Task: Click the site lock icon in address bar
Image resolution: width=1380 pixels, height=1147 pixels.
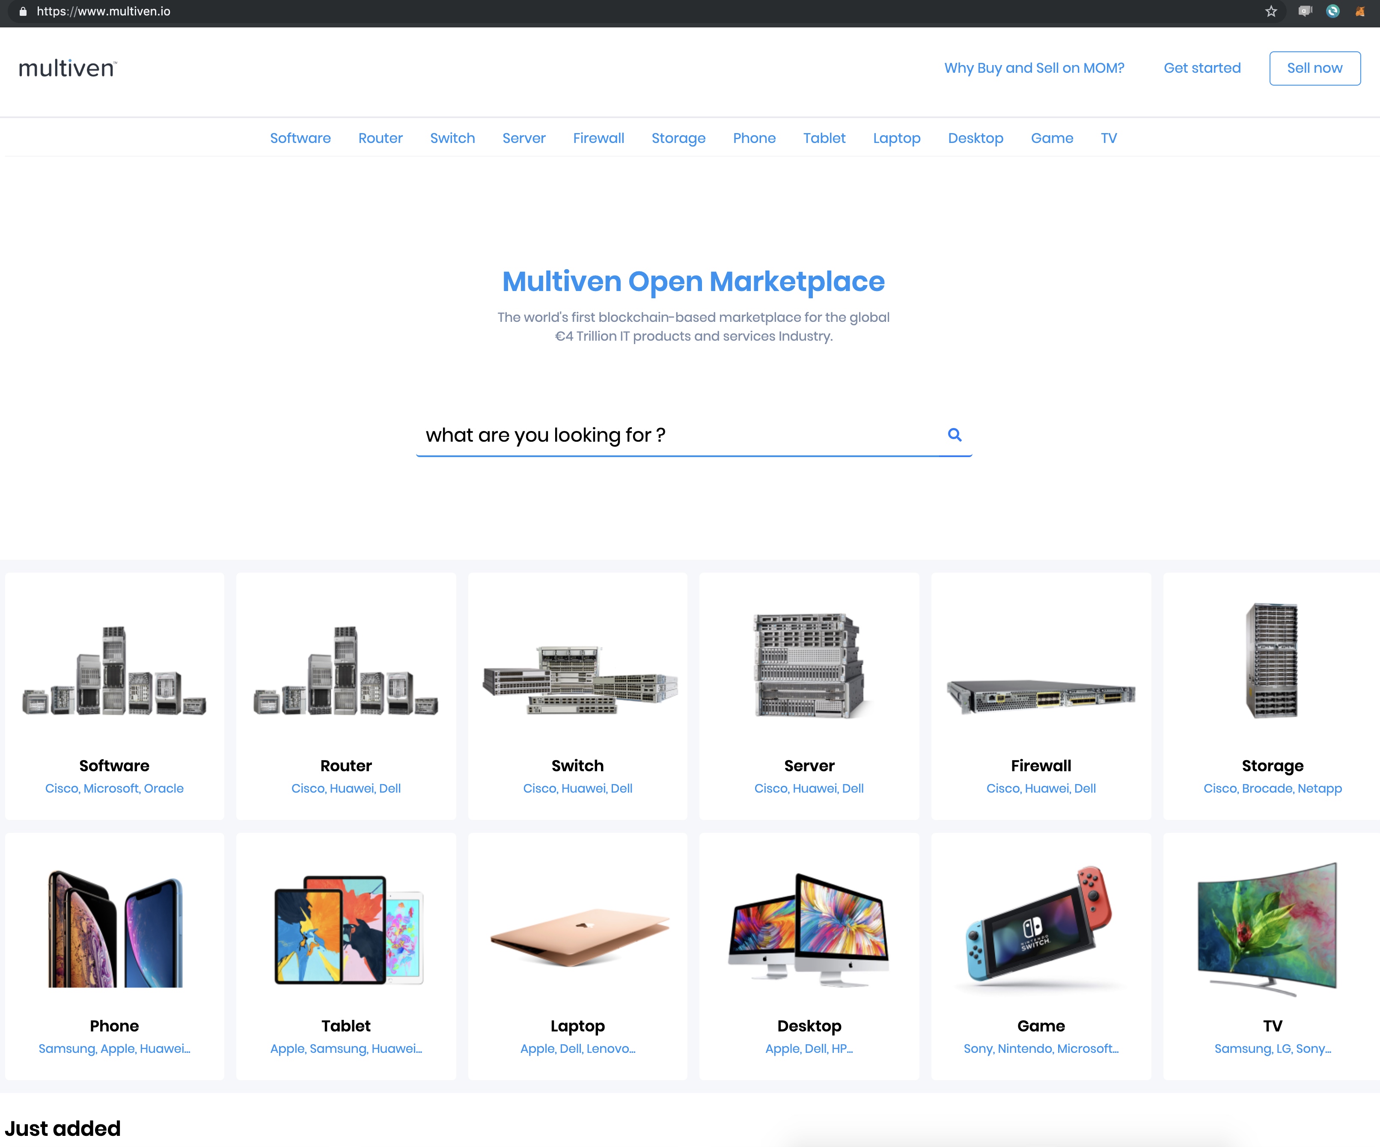Action: [x=23, y=11]
